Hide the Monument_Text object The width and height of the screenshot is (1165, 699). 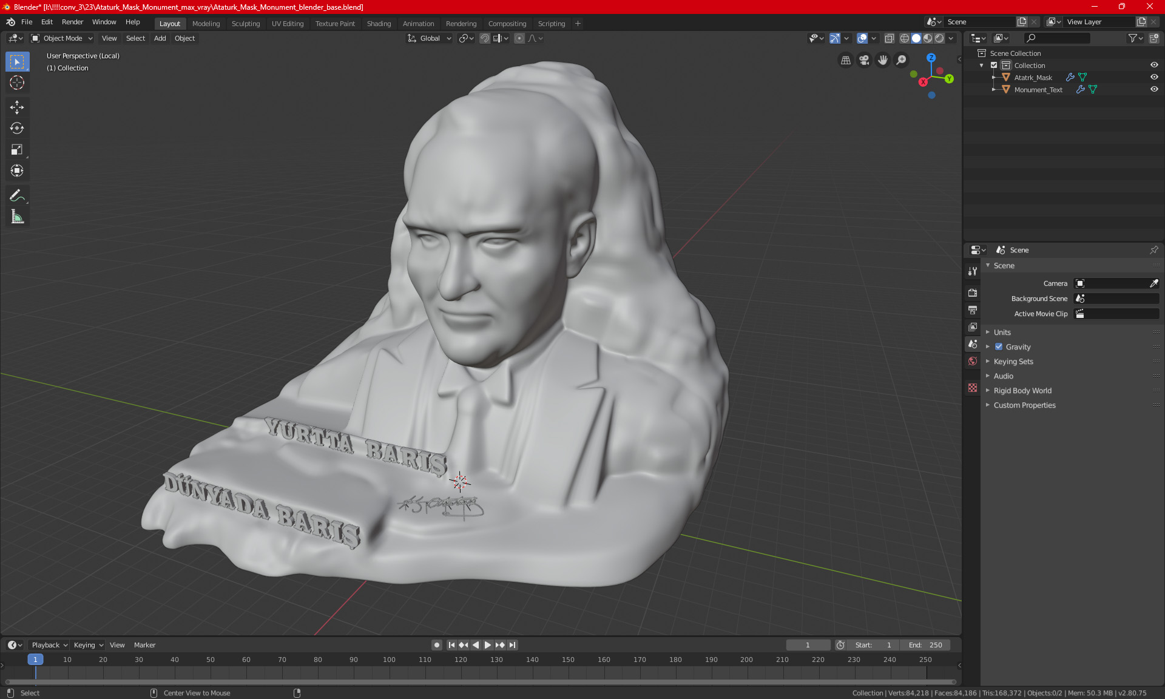(x=1154, y=89)
